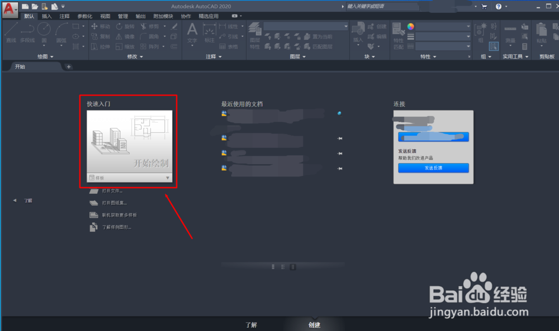Click the 创建 page button at bottom
Screen dimensions: 559x331
[x=314, y=325]
